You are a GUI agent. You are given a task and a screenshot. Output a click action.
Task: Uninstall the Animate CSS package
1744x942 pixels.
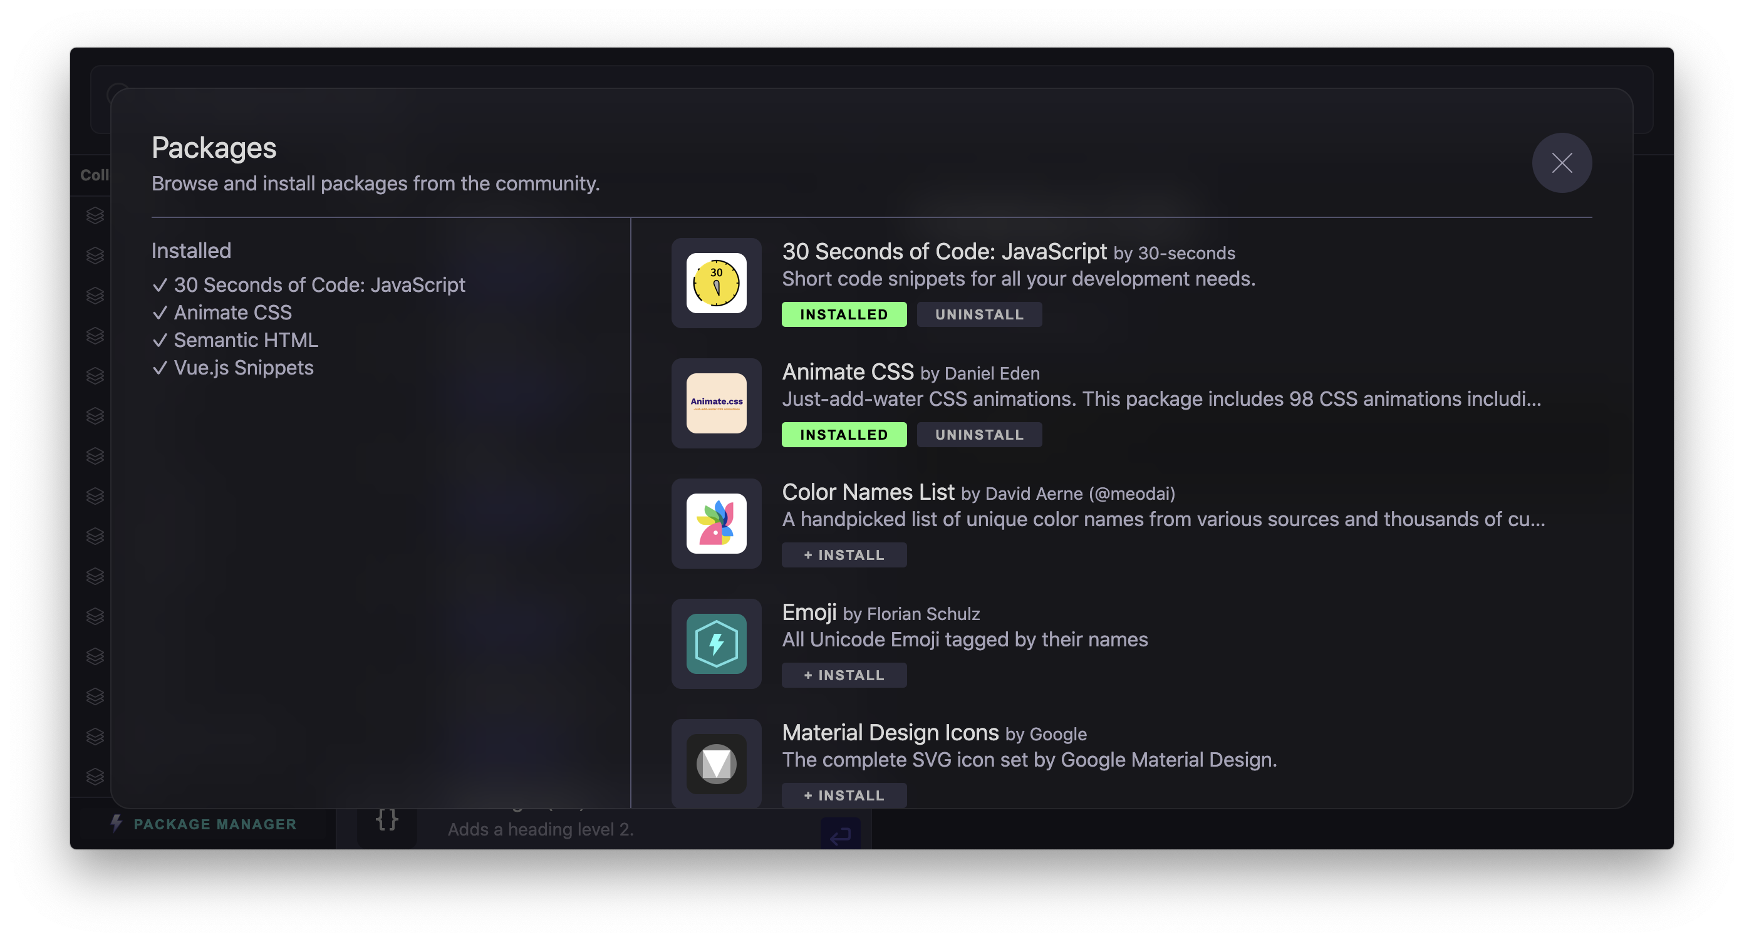[x=978, y=435]
